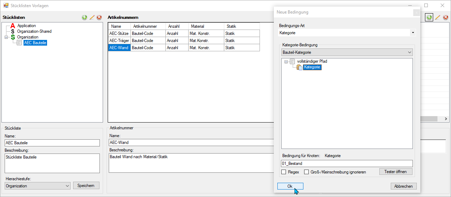Screen dimensions: 451x197
Task: Click Anzahl cell in AEC-Träger row
Action: pyautogui.click(x=177, y=41)
